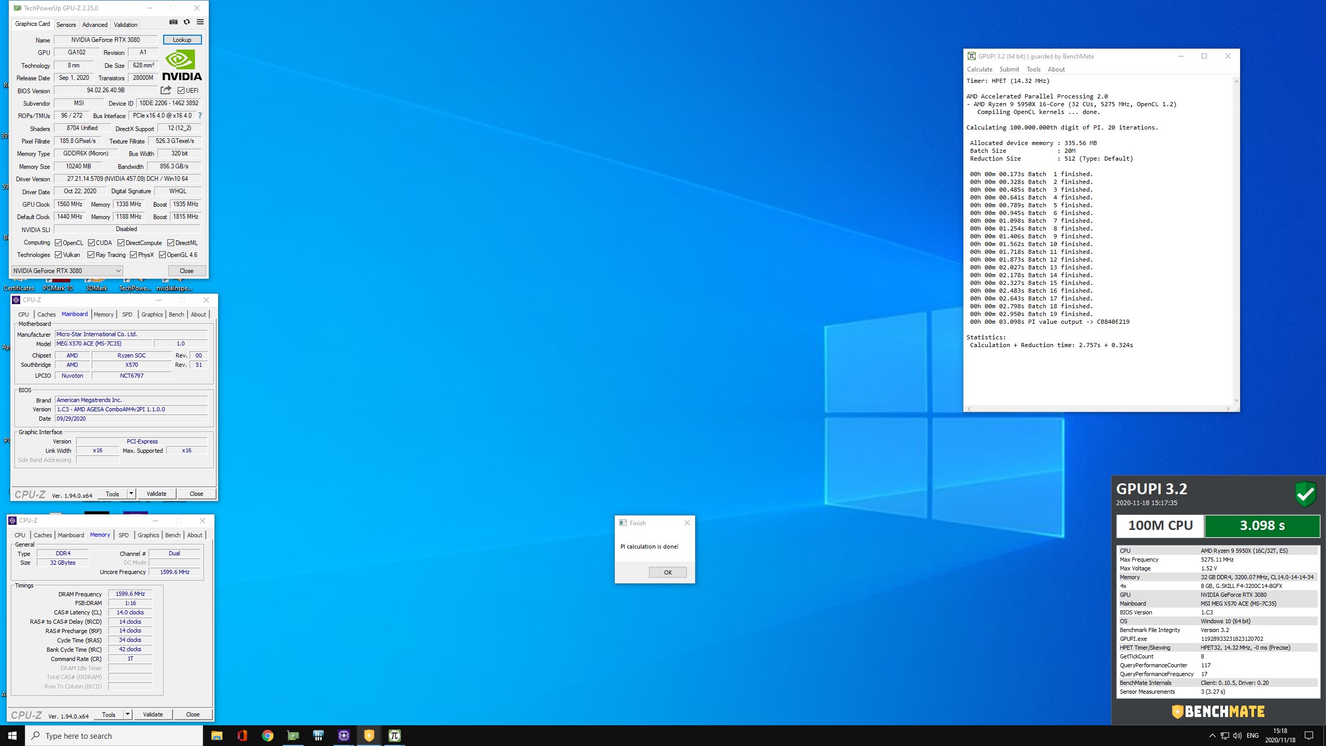1326x746 pixels.
Task: Toggle the DirectCompute checkbox
Action: click(121, 242)
